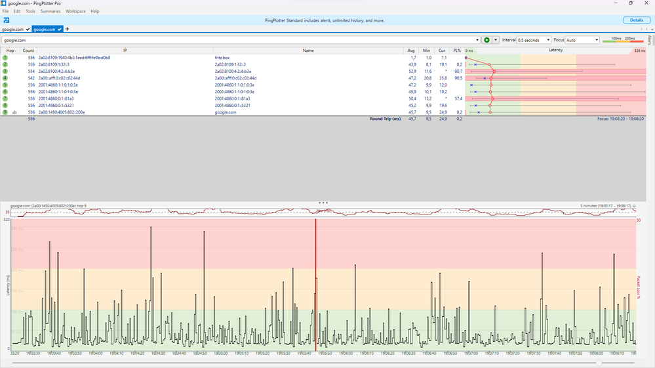
Task: Click the green hop 1 number icon
Action: tap(5, 58)
